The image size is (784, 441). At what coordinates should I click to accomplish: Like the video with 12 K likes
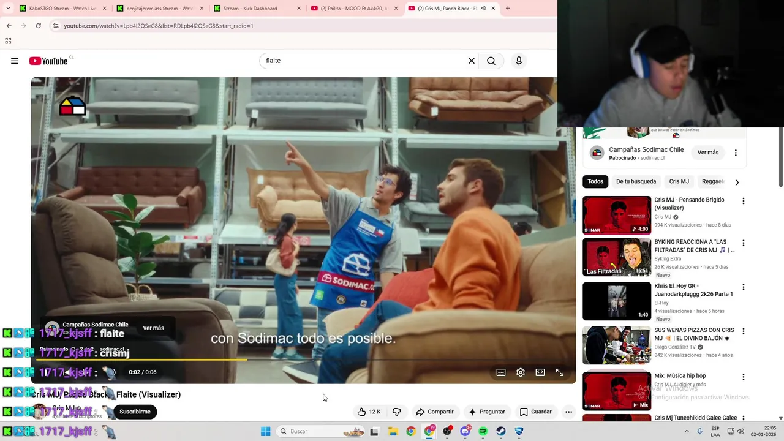point(369,412)
